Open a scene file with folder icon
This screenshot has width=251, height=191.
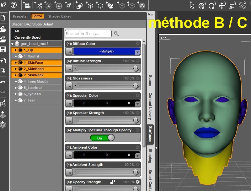tap(3, 29)
